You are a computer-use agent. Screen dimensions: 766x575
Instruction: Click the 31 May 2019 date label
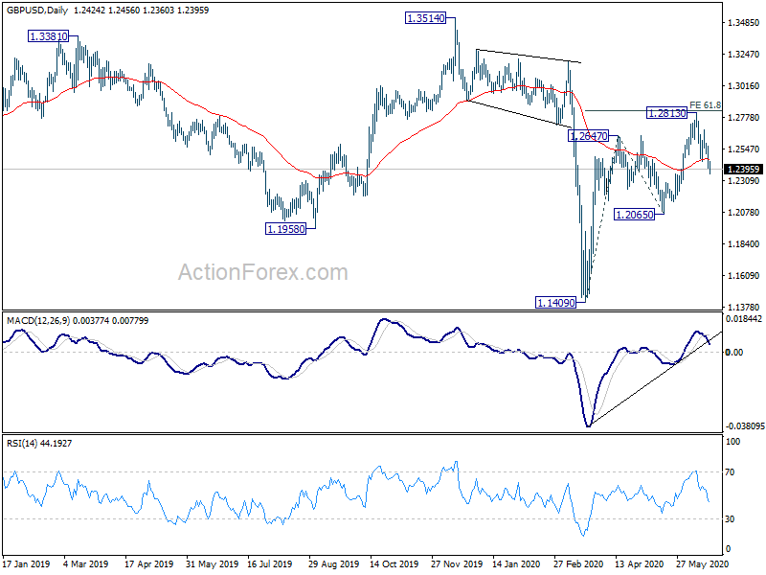point(212,564)
